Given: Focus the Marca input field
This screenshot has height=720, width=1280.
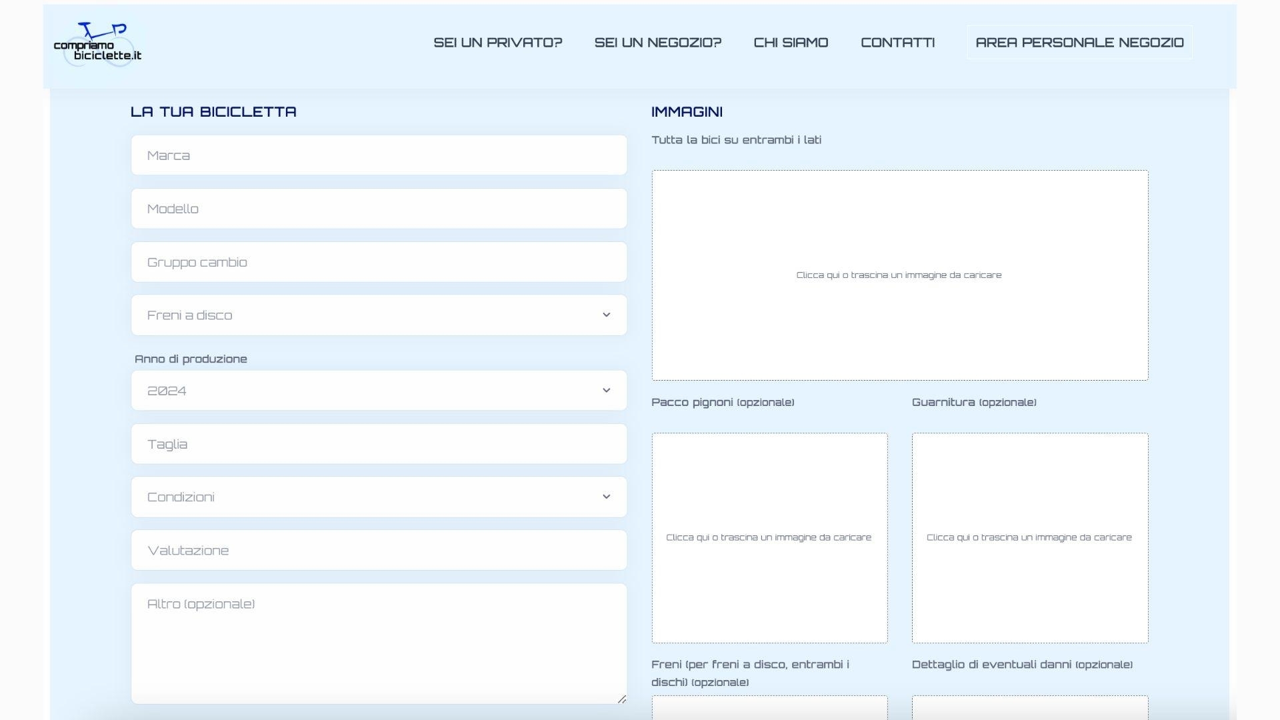Looking at the screenshot, I should click(379, 155).
